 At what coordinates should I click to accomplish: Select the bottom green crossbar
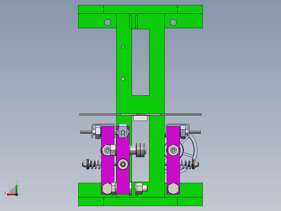pyautogui.click(x=140, y=202)
